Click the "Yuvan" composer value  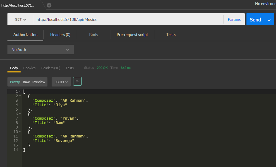[68, 118]
